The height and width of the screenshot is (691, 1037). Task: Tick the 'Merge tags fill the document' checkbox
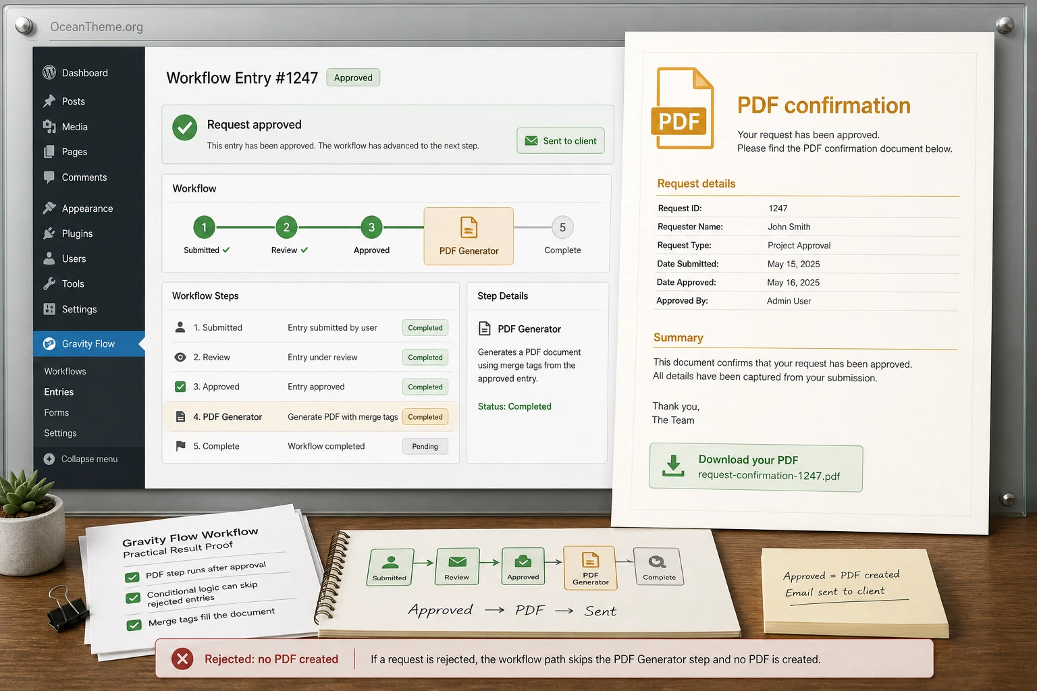coord(134,625)
